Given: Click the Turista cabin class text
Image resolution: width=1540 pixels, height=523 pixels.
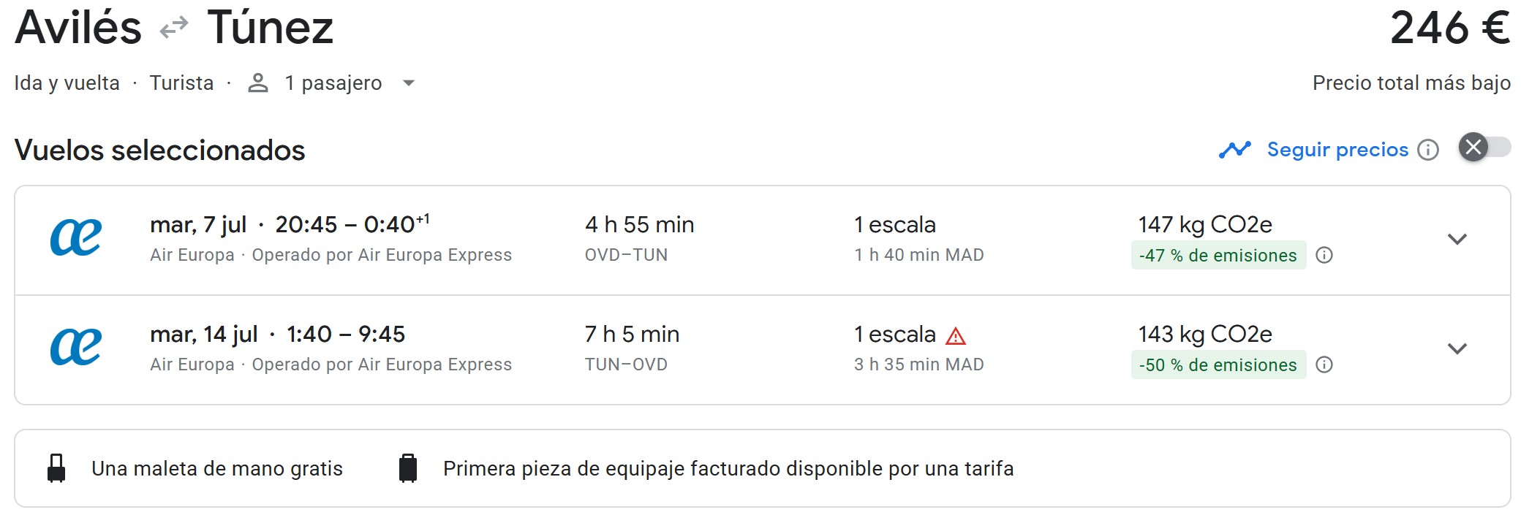Looking at the screenshot, I should tap(181, 83).
